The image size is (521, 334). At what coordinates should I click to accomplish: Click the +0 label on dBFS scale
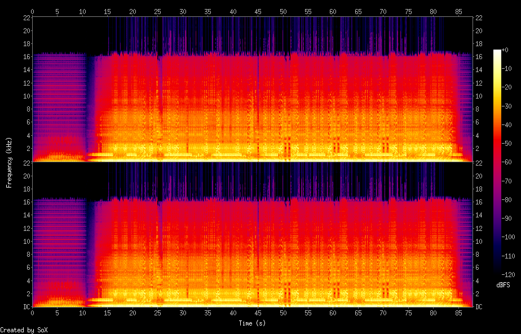pyautogui.click(x=506, y=50)
